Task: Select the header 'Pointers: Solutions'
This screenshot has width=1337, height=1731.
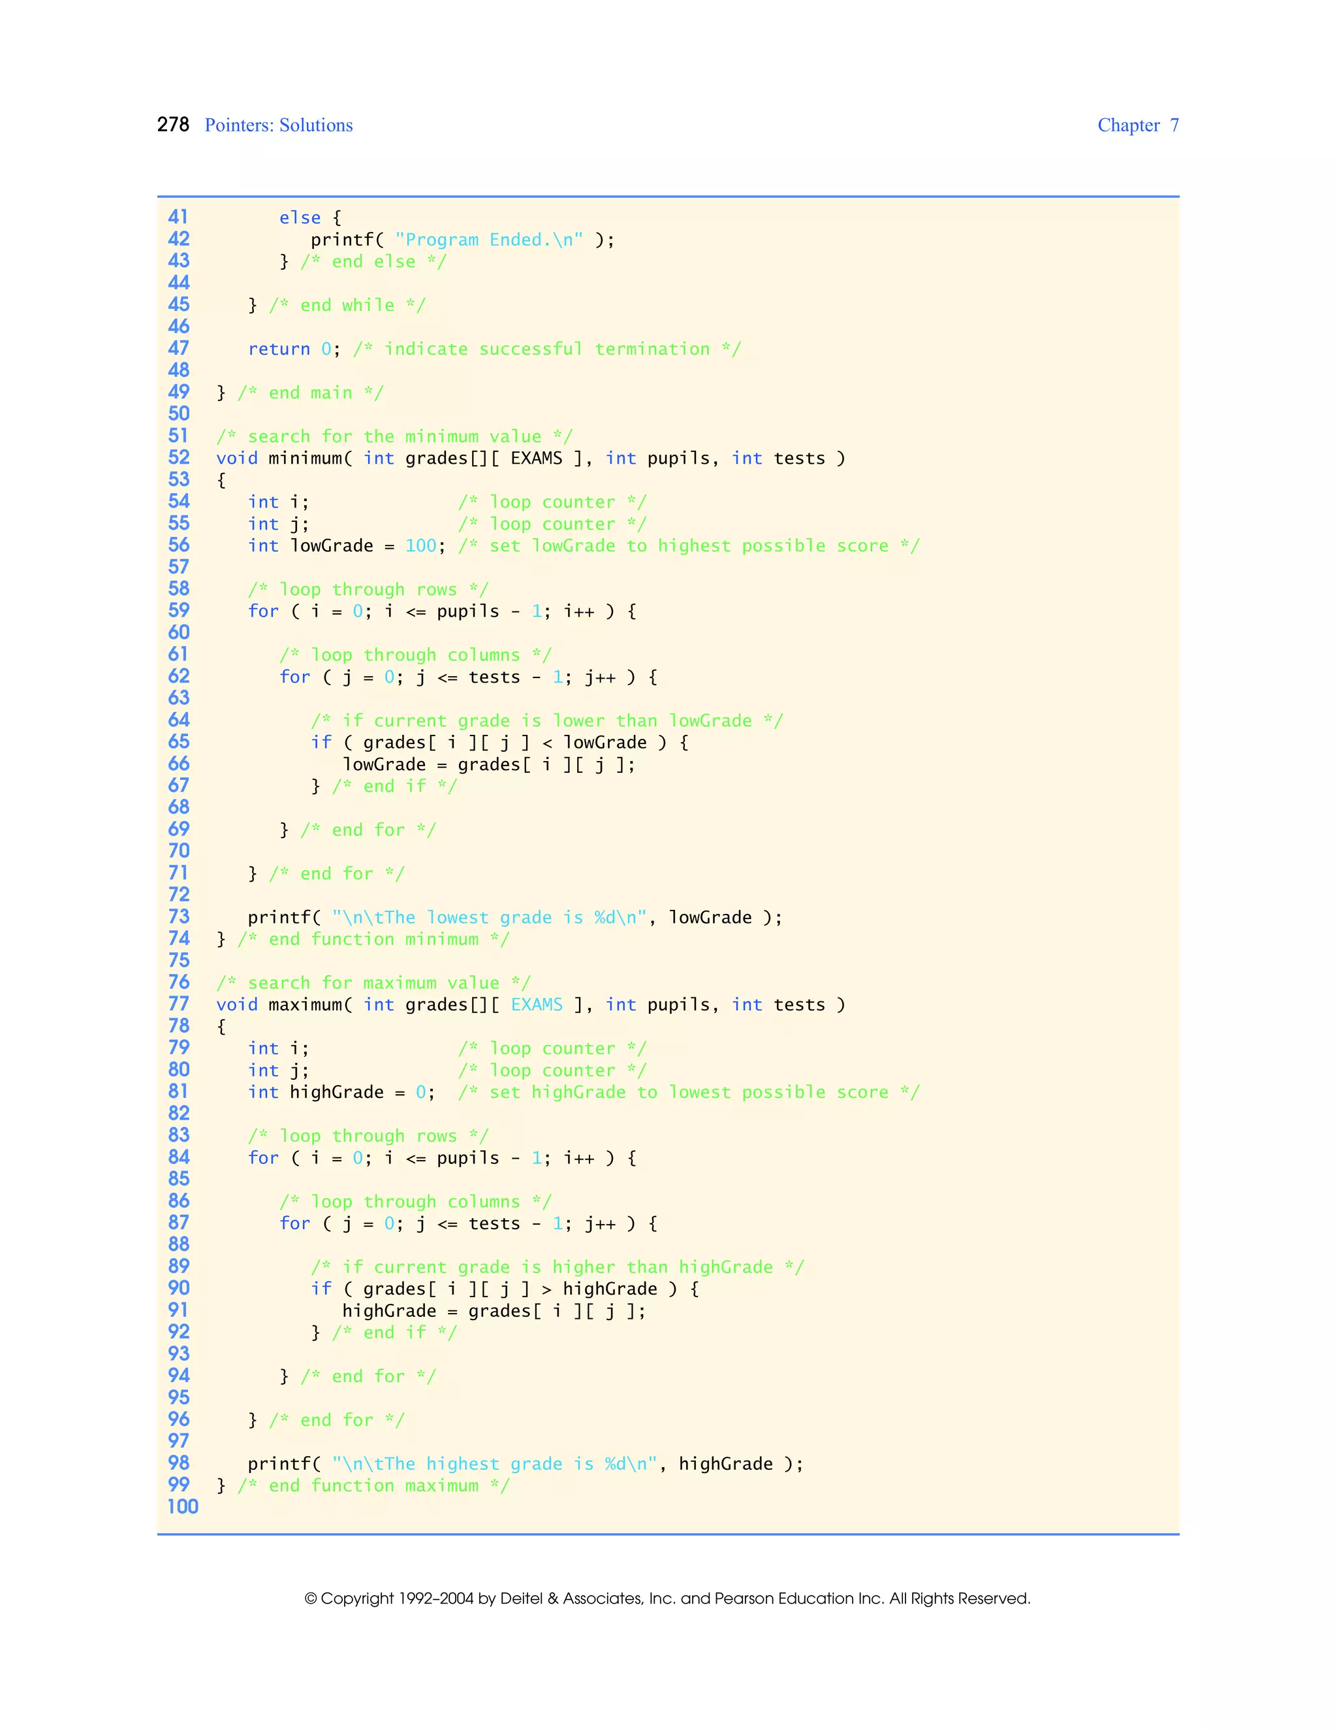Action: (x=279, y=125)
